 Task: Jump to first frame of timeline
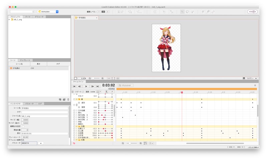[x=74, y=86]
